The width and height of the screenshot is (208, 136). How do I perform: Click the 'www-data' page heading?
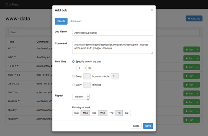(x=18, y=19)
